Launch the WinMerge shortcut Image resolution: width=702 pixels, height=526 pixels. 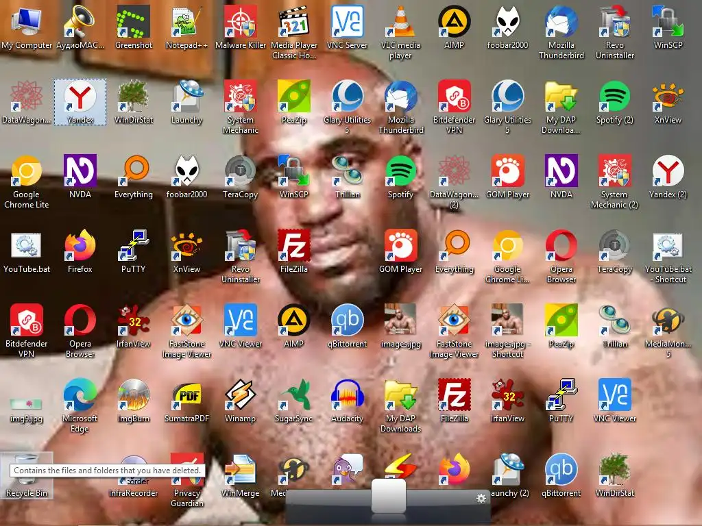pyautogui.click(x=241, y=476)
